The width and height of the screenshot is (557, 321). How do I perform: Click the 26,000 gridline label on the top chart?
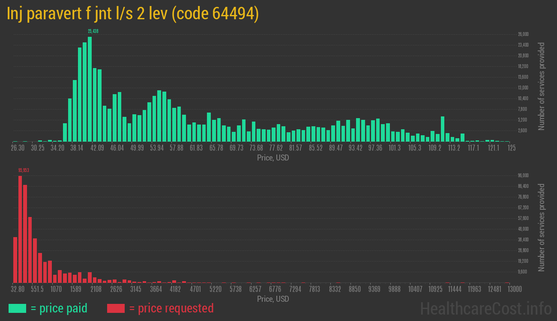[x=523, y=34]
